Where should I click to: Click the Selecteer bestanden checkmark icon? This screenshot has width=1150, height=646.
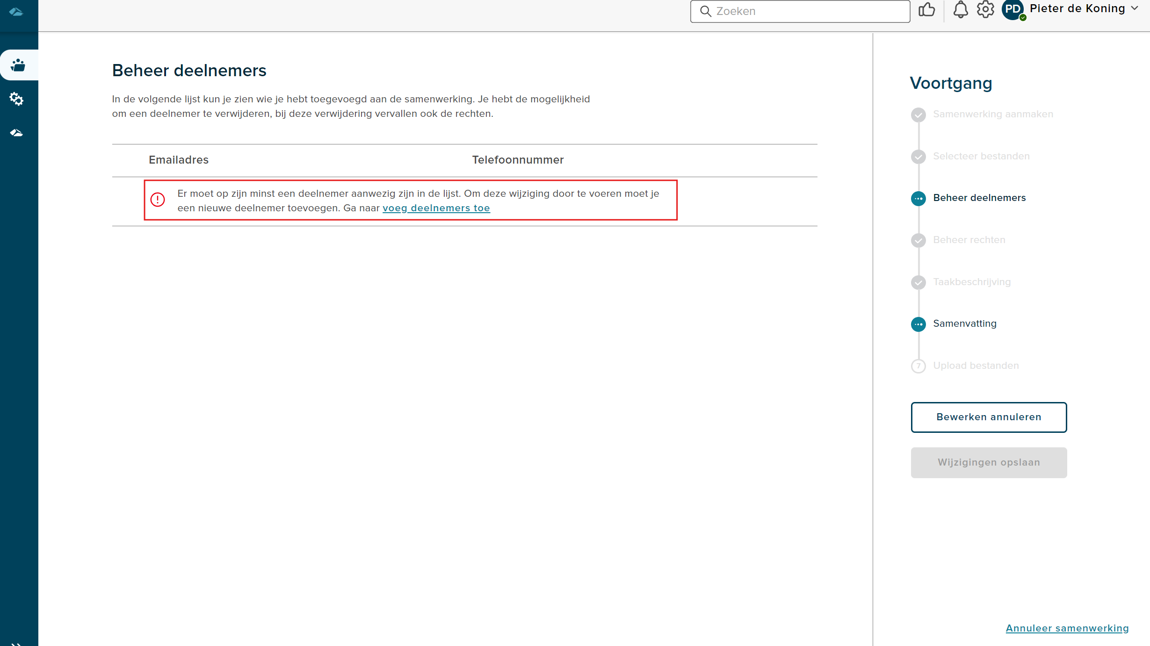(x=918, y=157)
